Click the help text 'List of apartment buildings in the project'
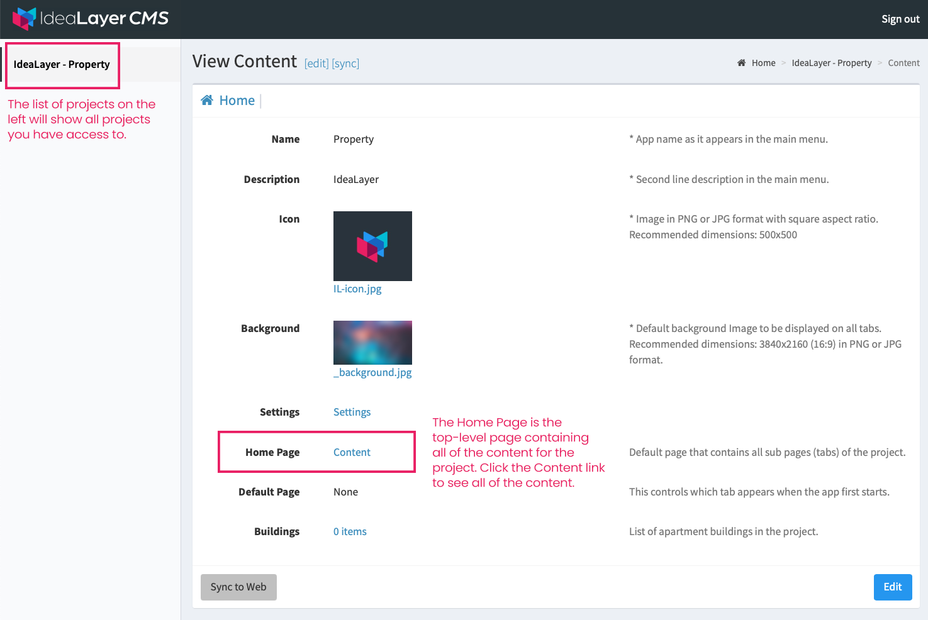928x620 pixels. 724,531
